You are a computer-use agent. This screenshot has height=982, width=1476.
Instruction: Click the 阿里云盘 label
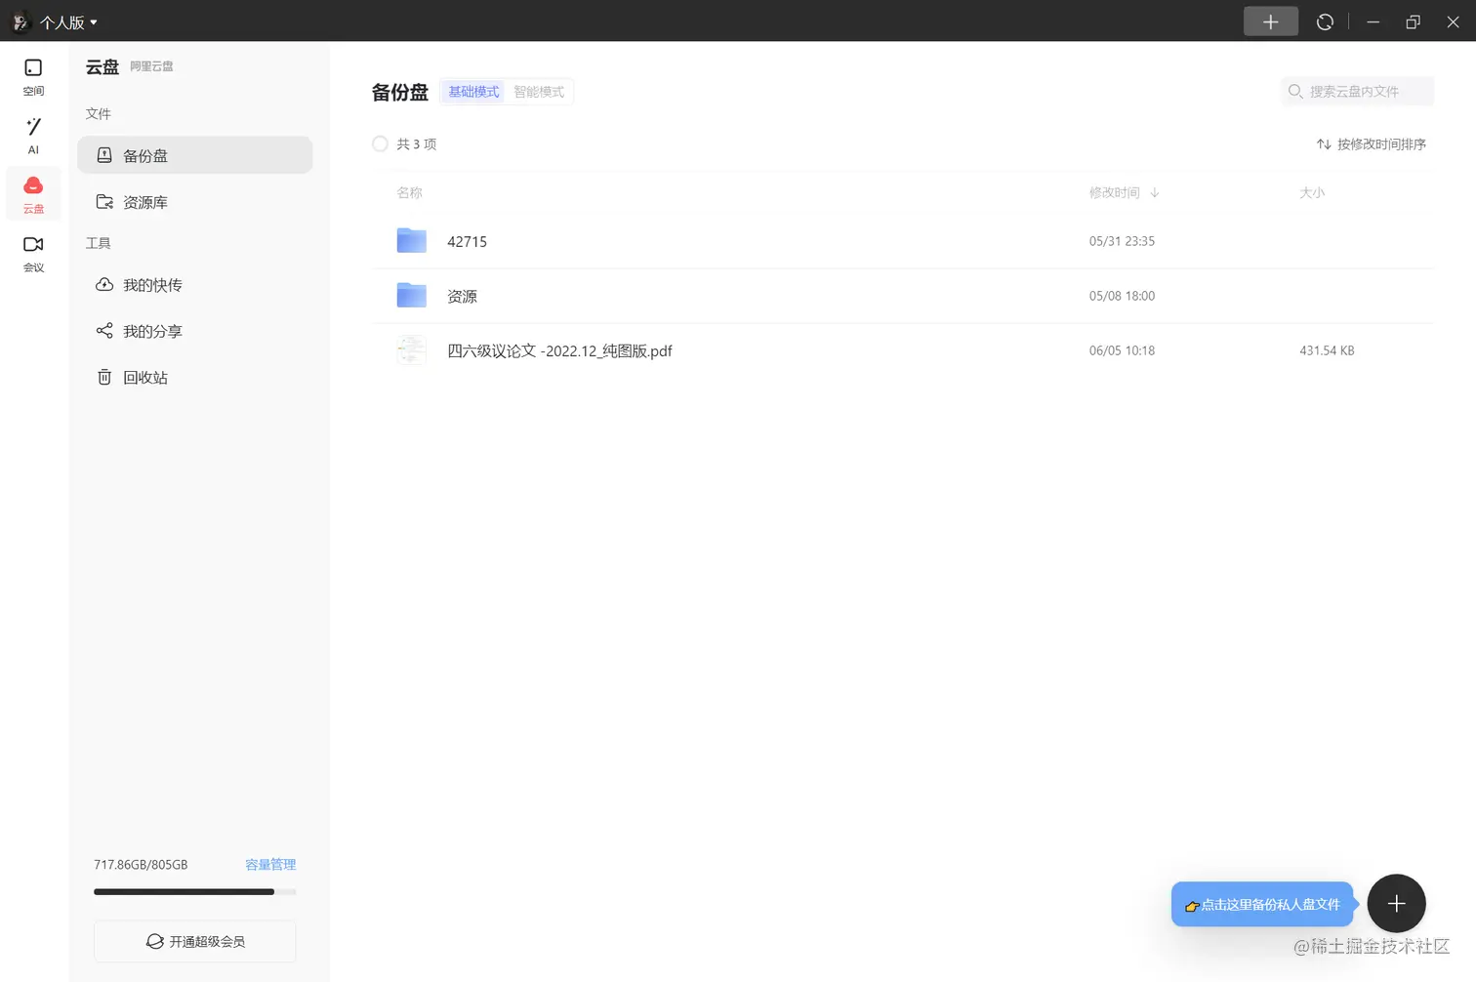click(151, 66)
